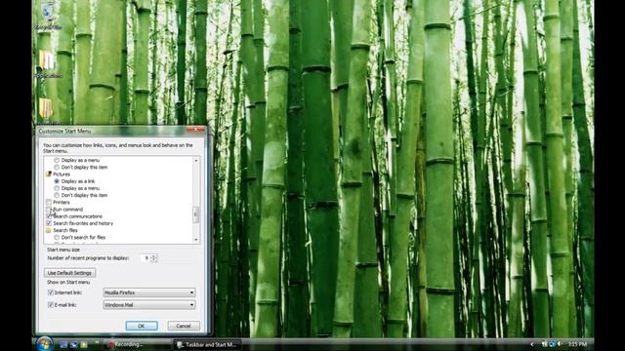
Task: Toggle Search favorites and history checkbox
Action: (x=49, y=223)
